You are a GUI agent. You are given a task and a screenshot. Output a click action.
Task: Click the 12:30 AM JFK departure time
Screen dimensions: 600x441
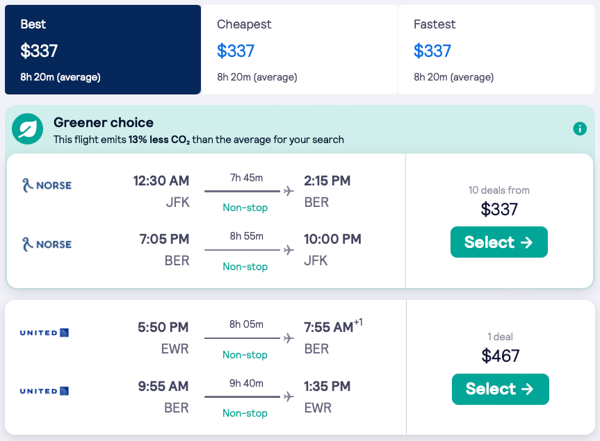point(161,181)
